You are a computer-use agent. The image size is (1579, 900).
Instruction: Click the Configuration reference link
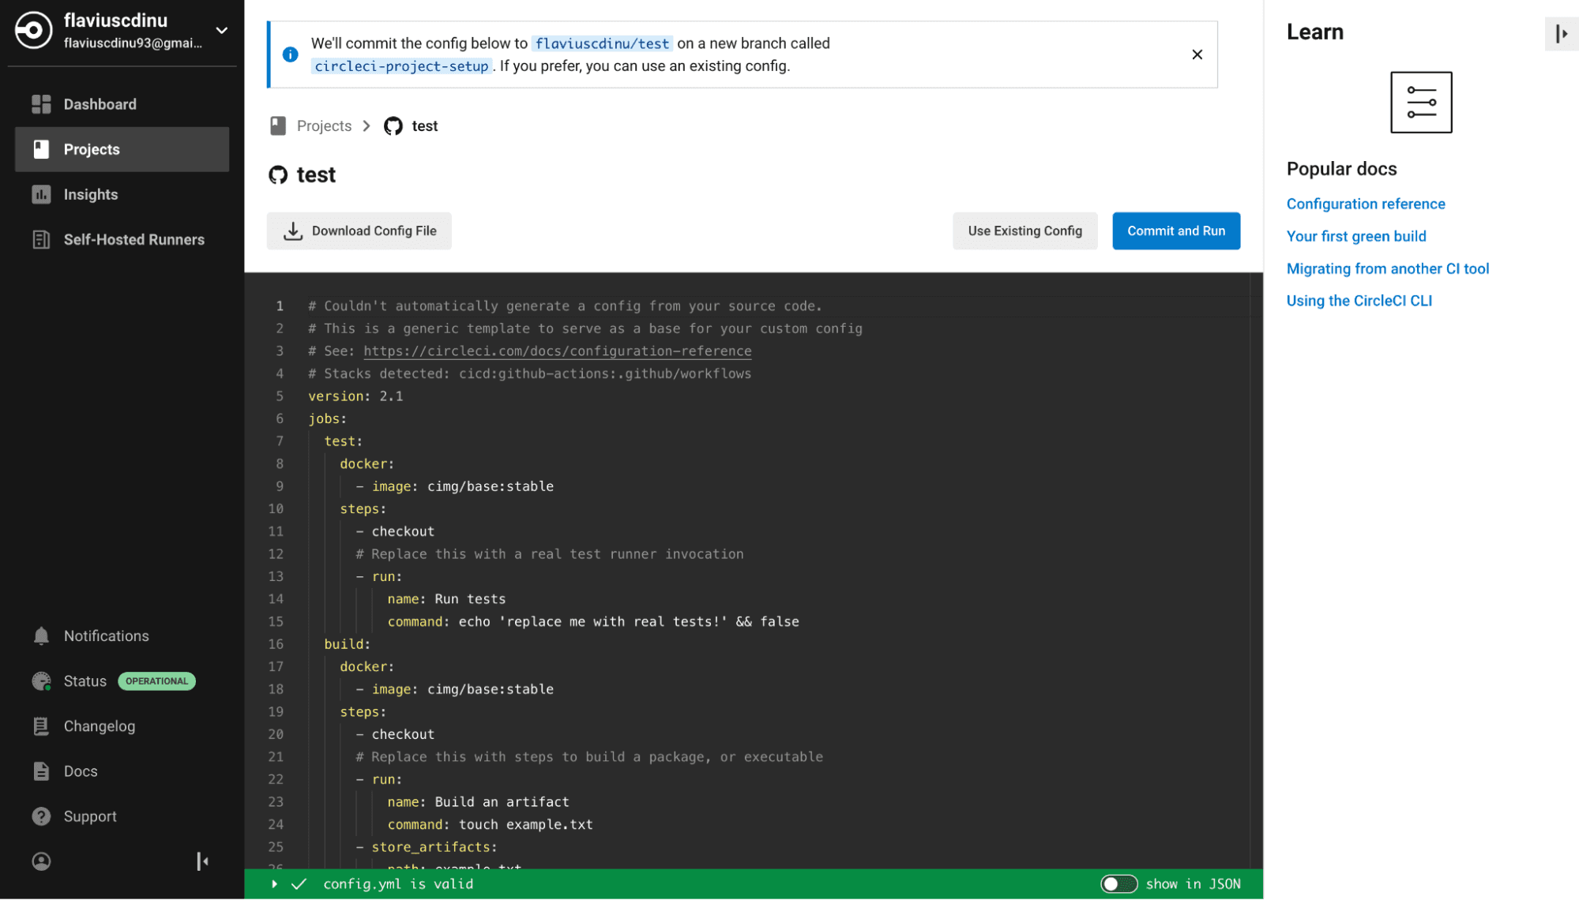point(1366,204)
